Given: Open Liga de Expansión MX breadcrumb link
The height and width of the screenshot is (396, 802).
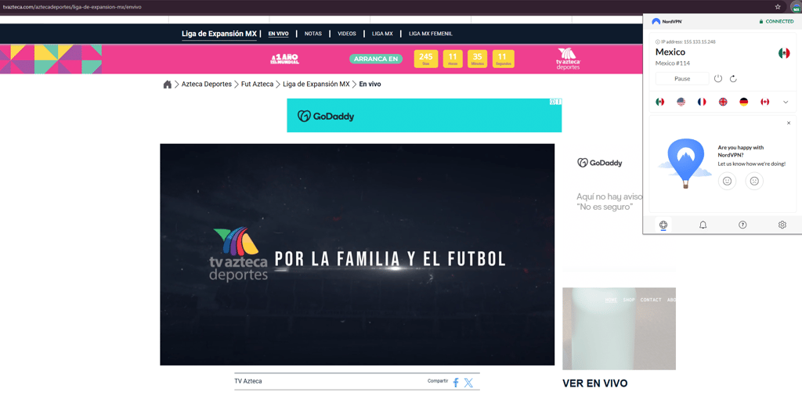Looking at the screenshot, I should (x=316, y=85).
